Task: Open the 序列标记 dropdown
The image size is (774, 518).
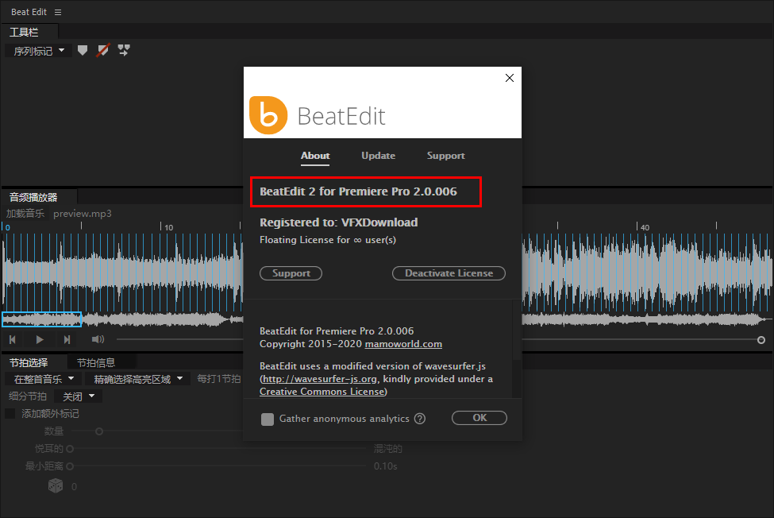Action: [39, 51]
